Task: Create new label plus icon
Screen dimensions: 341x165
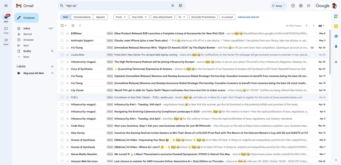Action: coord(52,66)
